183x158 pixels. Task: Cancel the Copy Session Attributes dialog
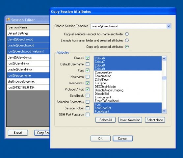point(123,139)
